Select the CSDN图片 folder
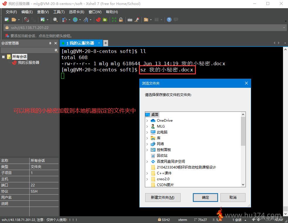This screenshot has width=288, height=223. click(x=165, y=185)
